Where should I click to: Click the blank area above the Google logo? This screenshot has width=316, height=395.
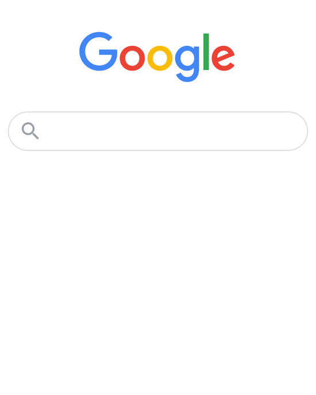(158, 15)
